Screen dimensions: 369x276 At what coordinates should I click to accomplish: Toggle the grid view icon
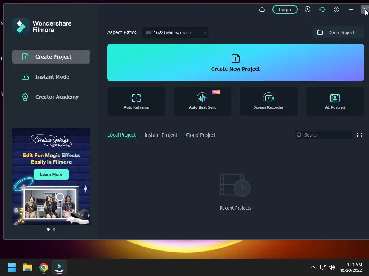[359, 135]
